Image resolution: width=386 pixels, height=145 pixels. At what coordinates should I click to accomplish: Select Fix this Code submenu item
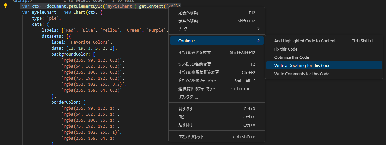pos(324,49)
